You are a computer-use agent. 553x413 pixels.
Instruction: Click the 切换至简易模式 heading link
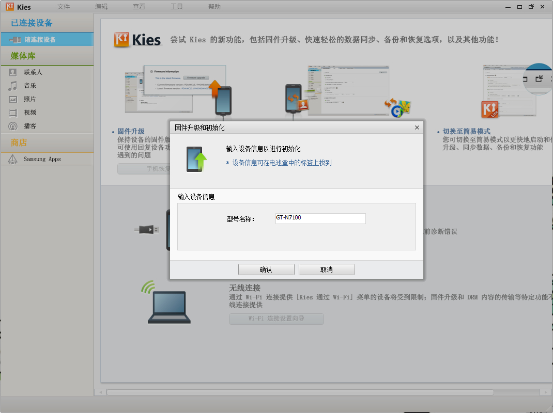coord(466,132)
